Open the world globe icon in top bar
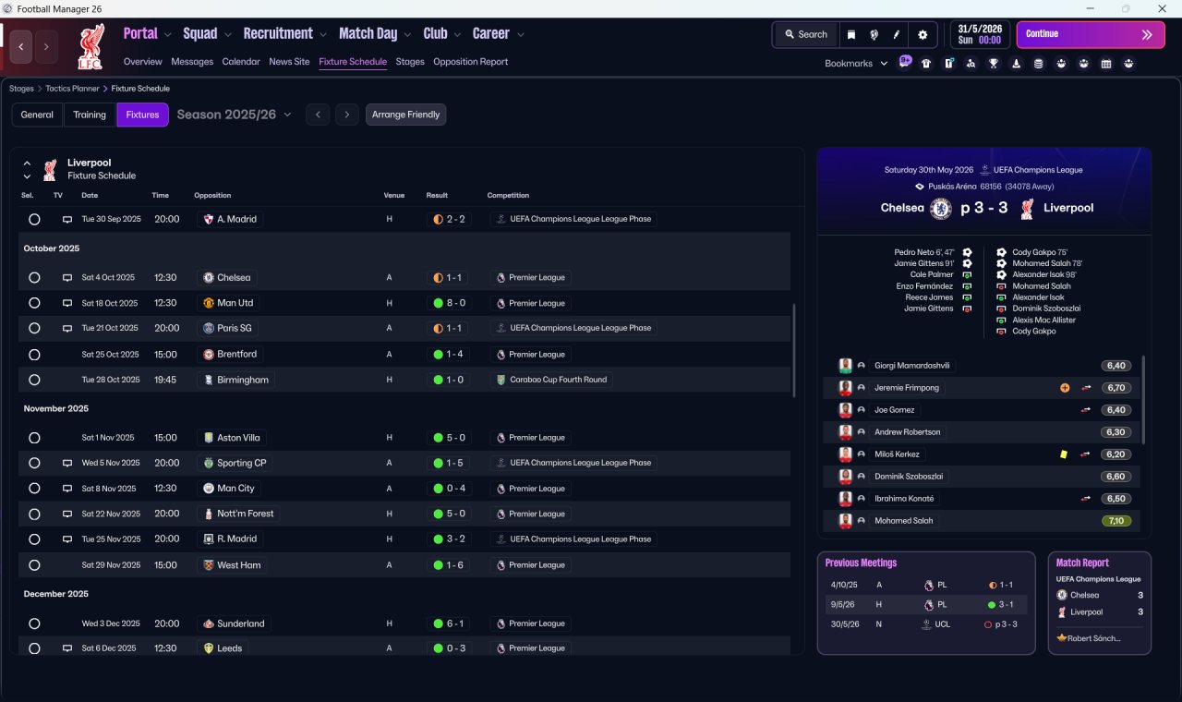This screenshot has width=1182, height=702. pos(874,35)
